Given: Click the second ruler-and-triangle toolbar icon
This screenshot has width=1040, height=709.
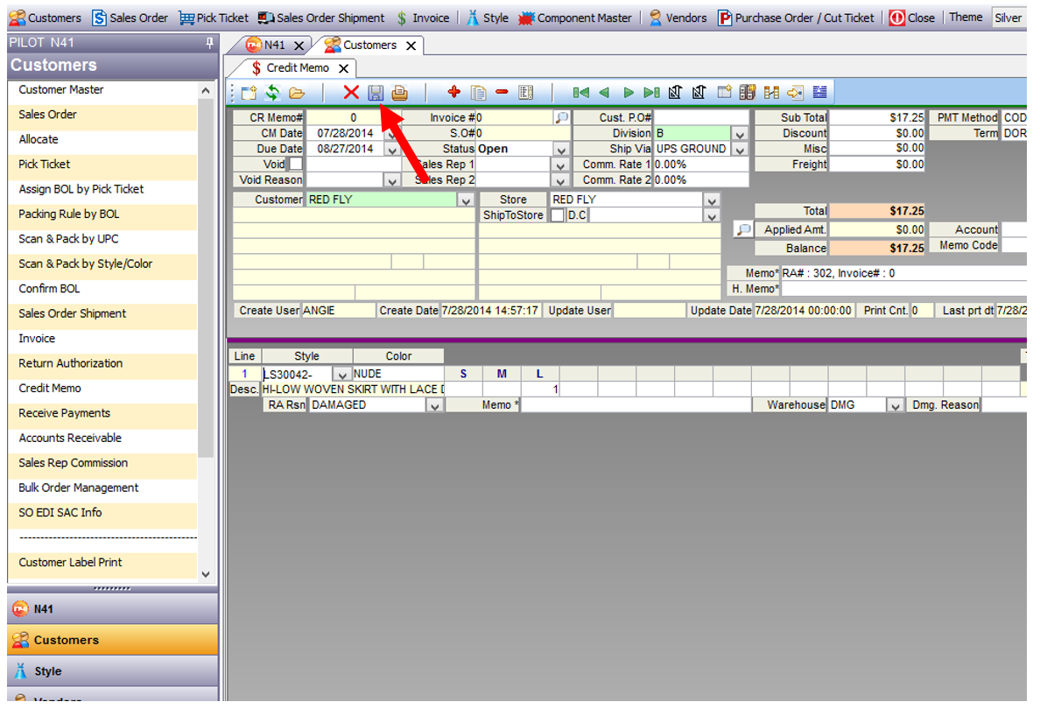Looking at the screenshot, I should coord(699,92).
